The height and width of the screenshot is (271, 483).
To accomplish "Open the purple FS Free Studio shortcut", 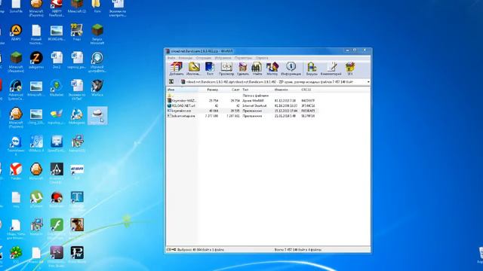I will pyautogui.click(x=57, y=256).
